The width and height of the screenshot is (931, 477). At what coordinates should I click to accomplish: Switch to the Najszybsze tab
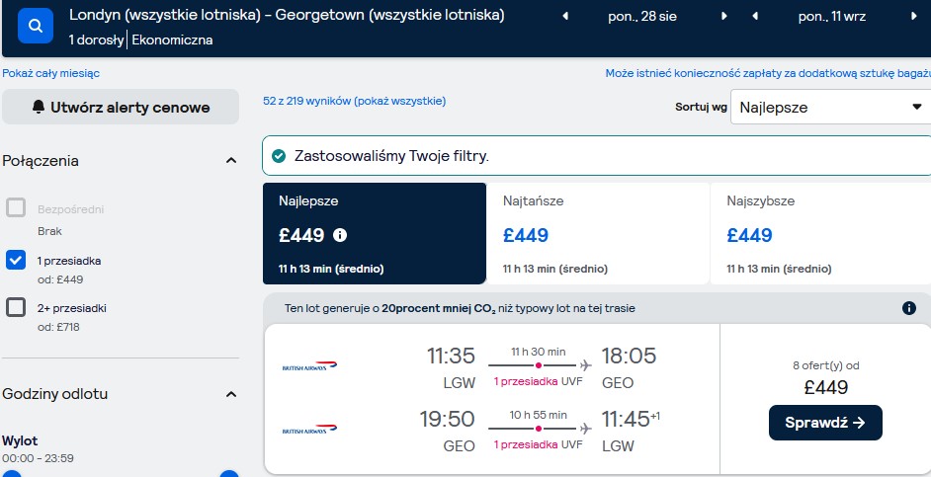(820, 234)
